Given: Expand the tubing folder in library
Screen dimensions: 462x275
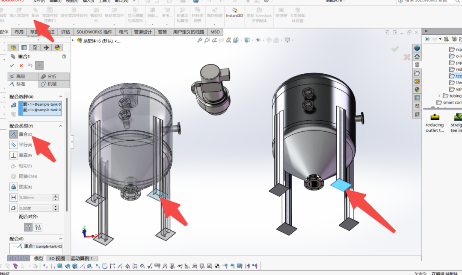Looking at the screenshot, I should click(439, 96).
